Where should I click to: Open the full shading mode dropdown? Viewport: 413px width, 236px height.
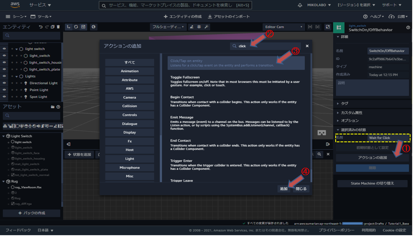coord(168,27)
